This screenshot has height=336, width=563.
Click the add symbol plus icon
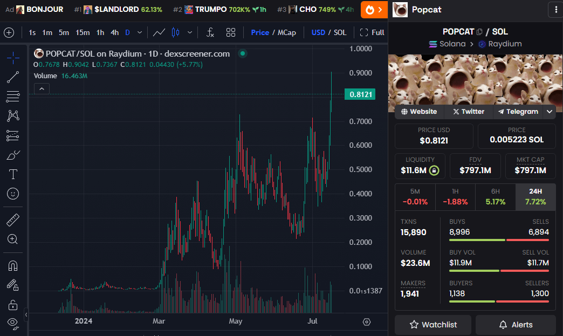[9, 33]
